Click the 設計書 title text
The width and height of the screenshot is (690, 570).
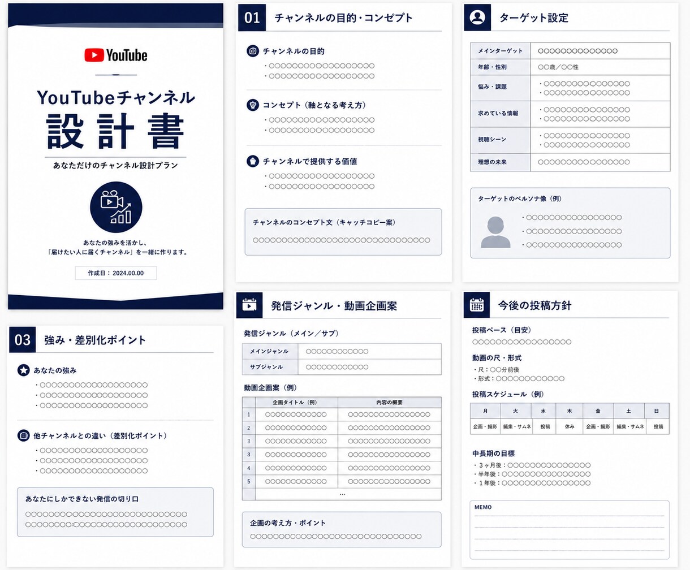pos(116,132)
